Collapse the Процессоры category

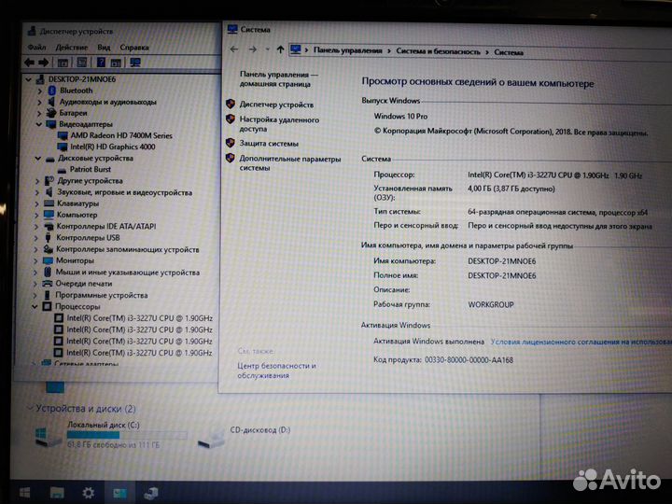tap(35, 307)
